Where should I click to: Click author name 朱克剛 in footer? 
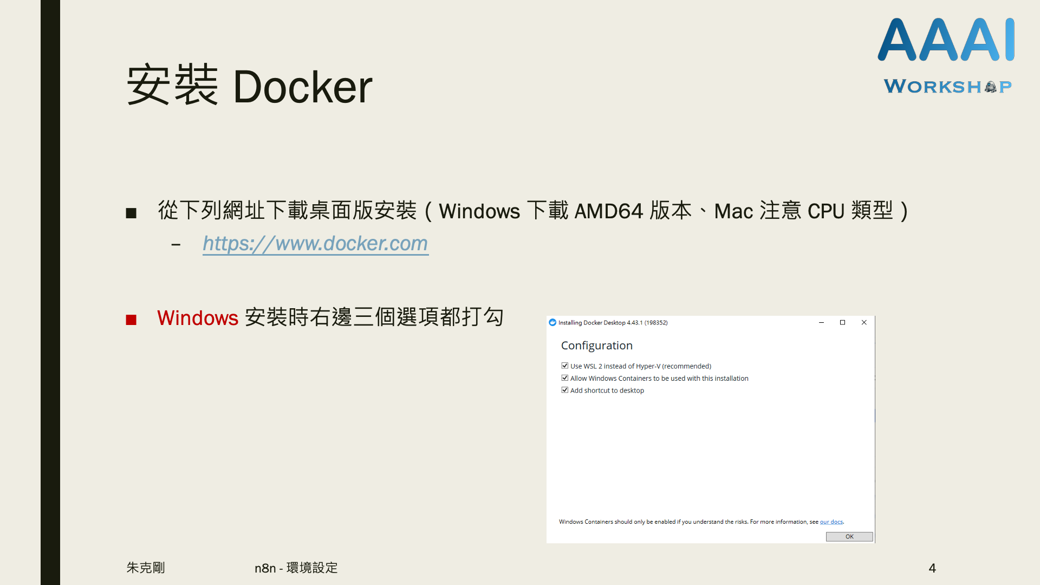[x=145, y=568]
